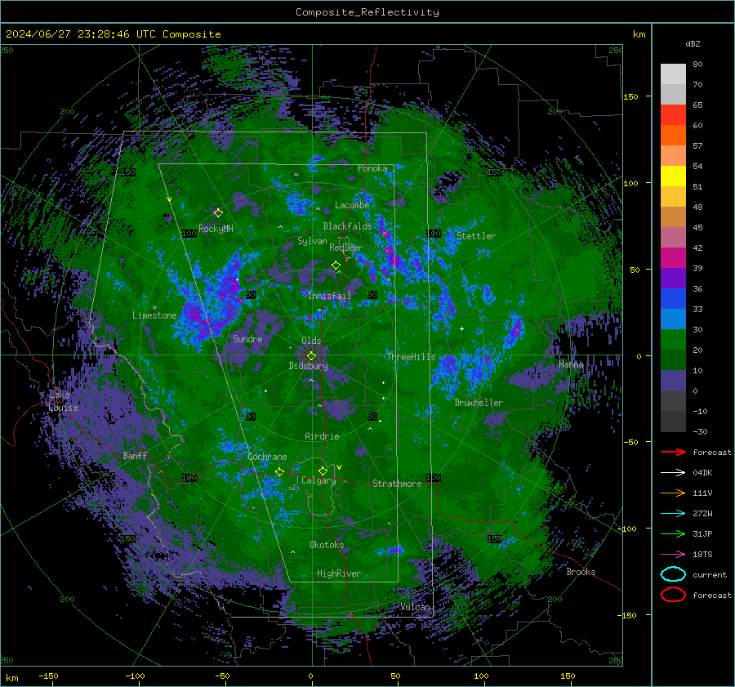Click the Ponoka city label
The height and width of the screenshot is (687, 735).
point(372,168)
